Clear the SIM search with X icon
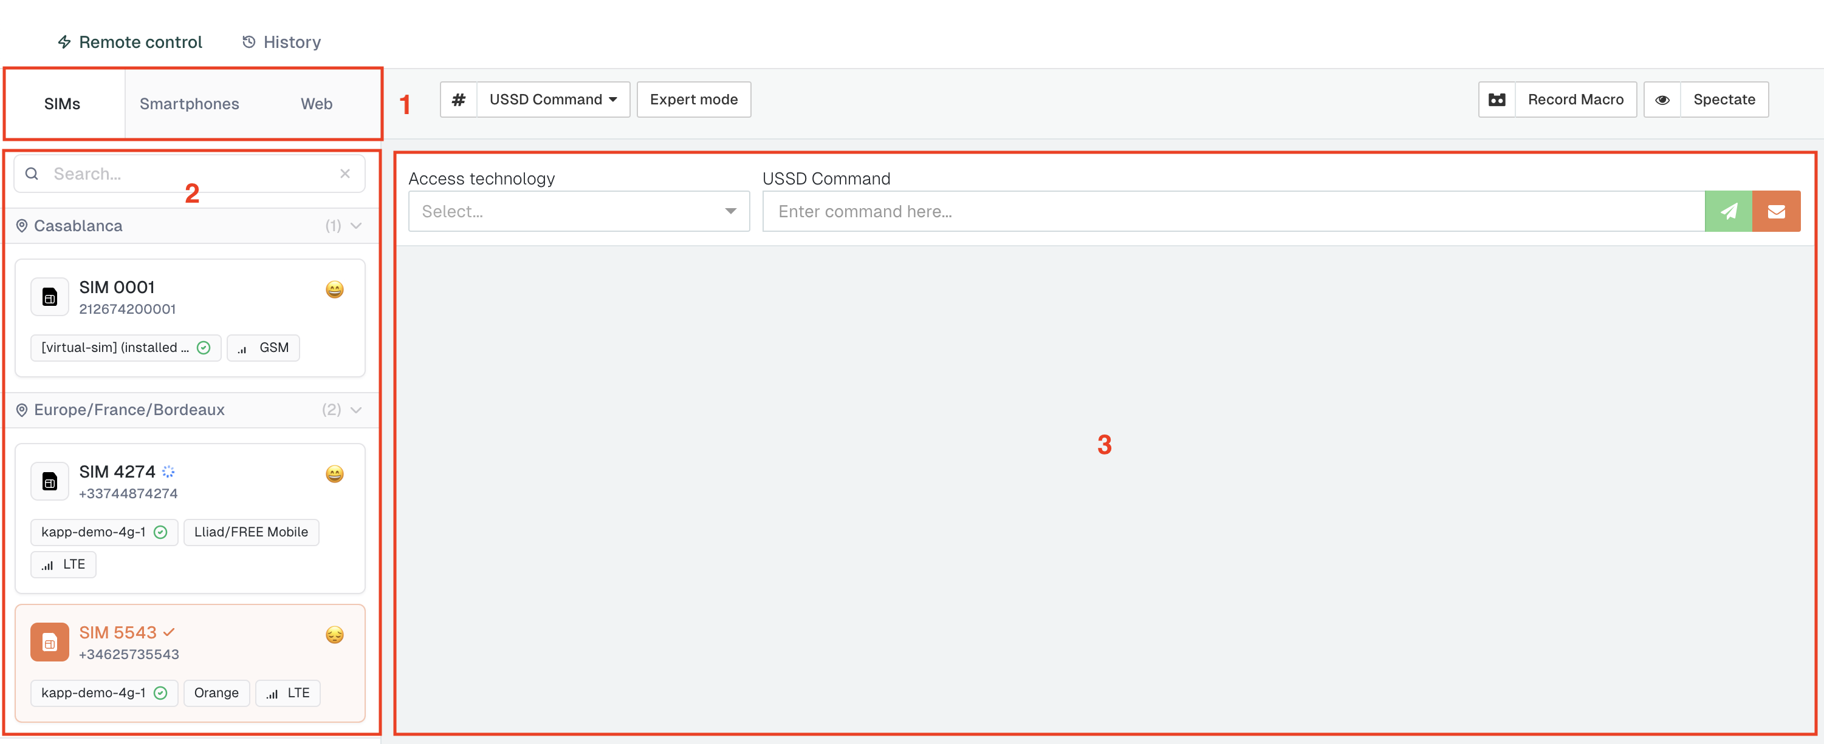 (x=345, y=174)
